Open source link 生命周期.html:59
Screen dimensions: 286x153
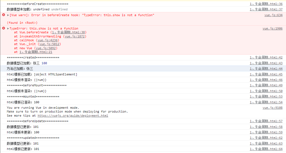(266, 132)
